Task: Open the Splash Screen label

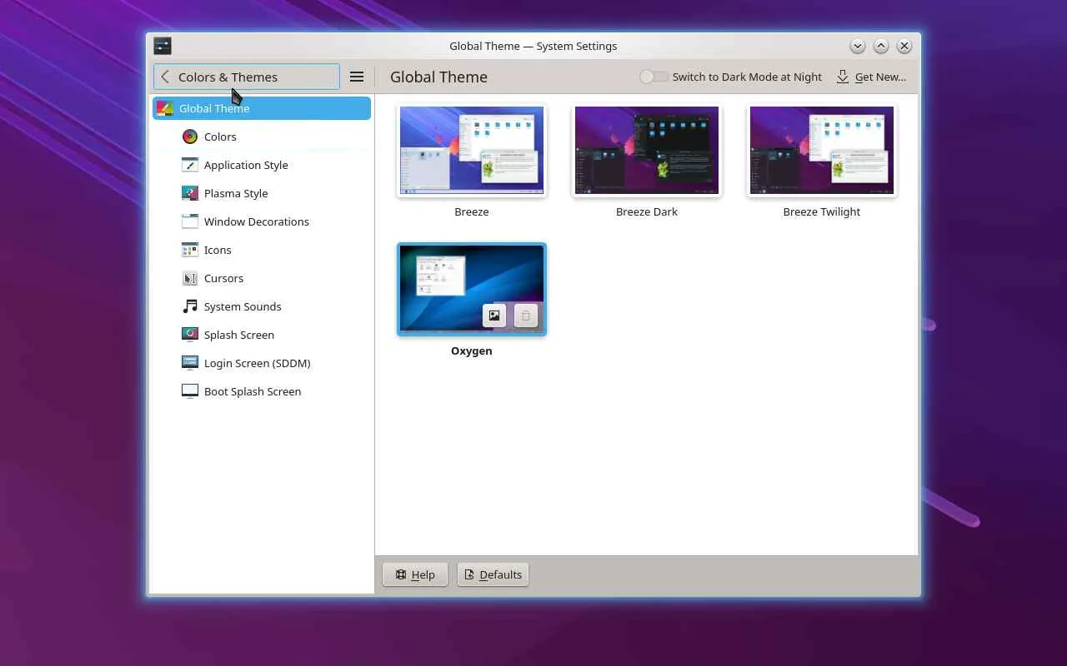Action: (x=239, y=335)
